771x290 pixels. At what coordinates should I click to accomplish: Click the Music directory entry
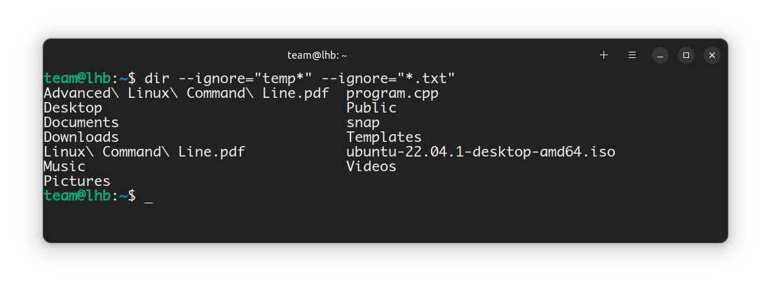(64, 166)
